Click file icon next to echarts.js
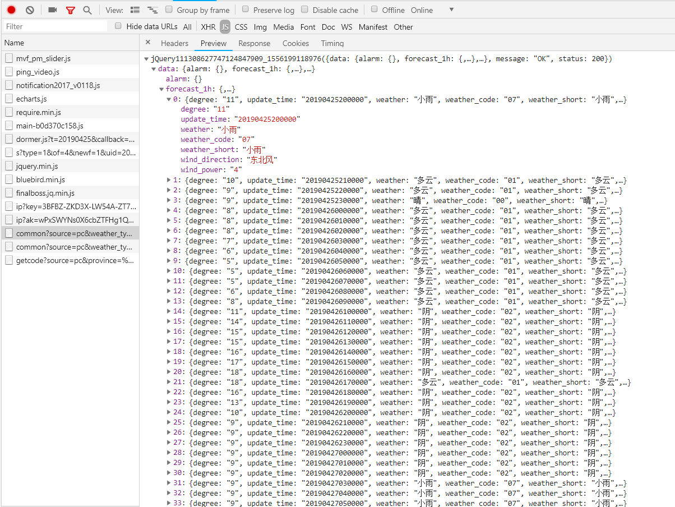 click(x=9, y=99)
